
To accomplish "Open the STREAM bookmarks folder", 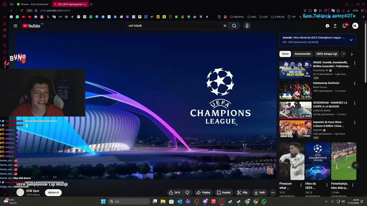I will (x=278, y=17).
